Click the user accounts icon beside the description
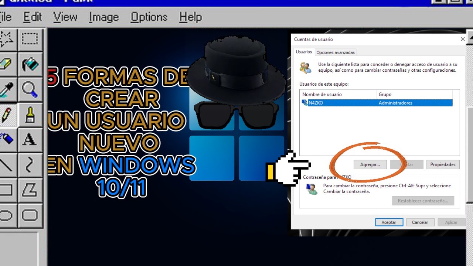The width and height of the screenshot is (473, 266). coord(306,67)
